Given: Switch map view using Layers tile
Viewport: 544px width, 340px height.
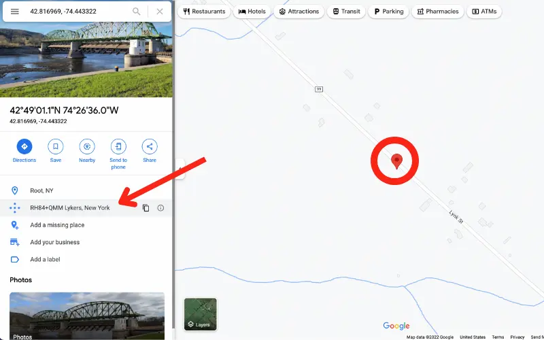Looking at the screenshot, I should point(200,314).
